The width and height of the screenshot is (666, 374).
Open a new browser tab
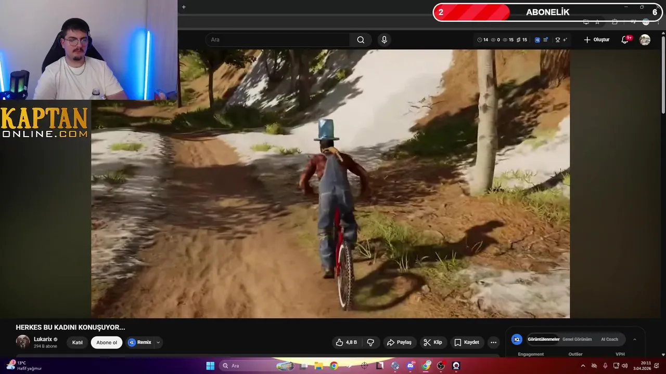coord(184,7)
